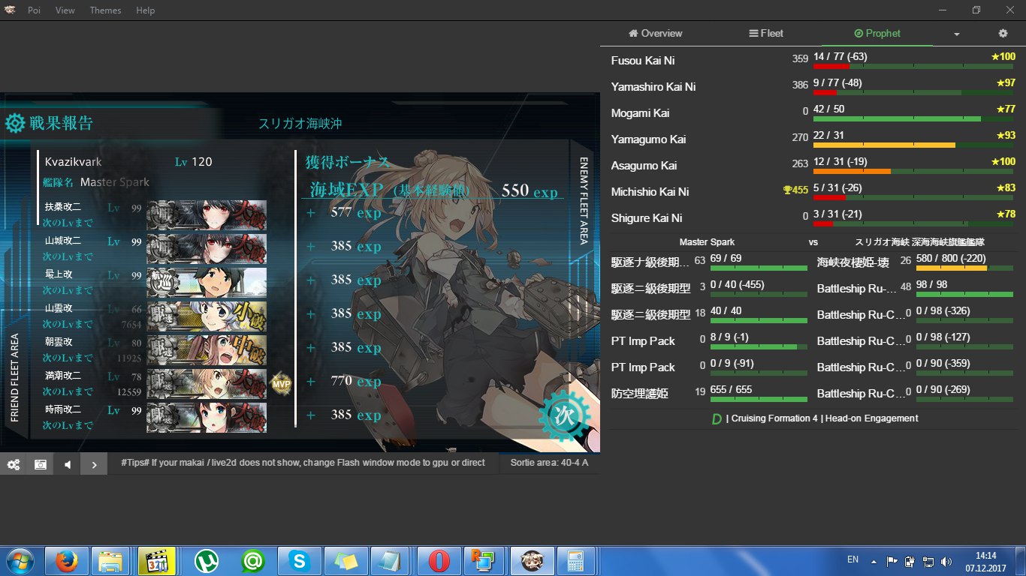This screenshot has height=576, width=1026.
Task: Select Asagumo Kai in the Prophet list
Action: [644, 165]
